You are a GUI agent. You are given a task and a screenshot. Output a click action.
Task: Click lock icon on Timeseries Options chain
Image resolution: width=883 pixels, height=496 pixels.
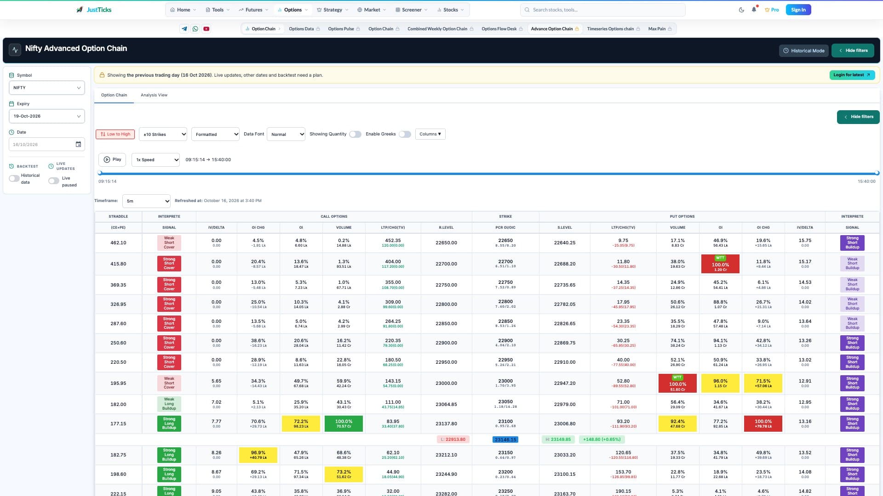click(638, 29)
